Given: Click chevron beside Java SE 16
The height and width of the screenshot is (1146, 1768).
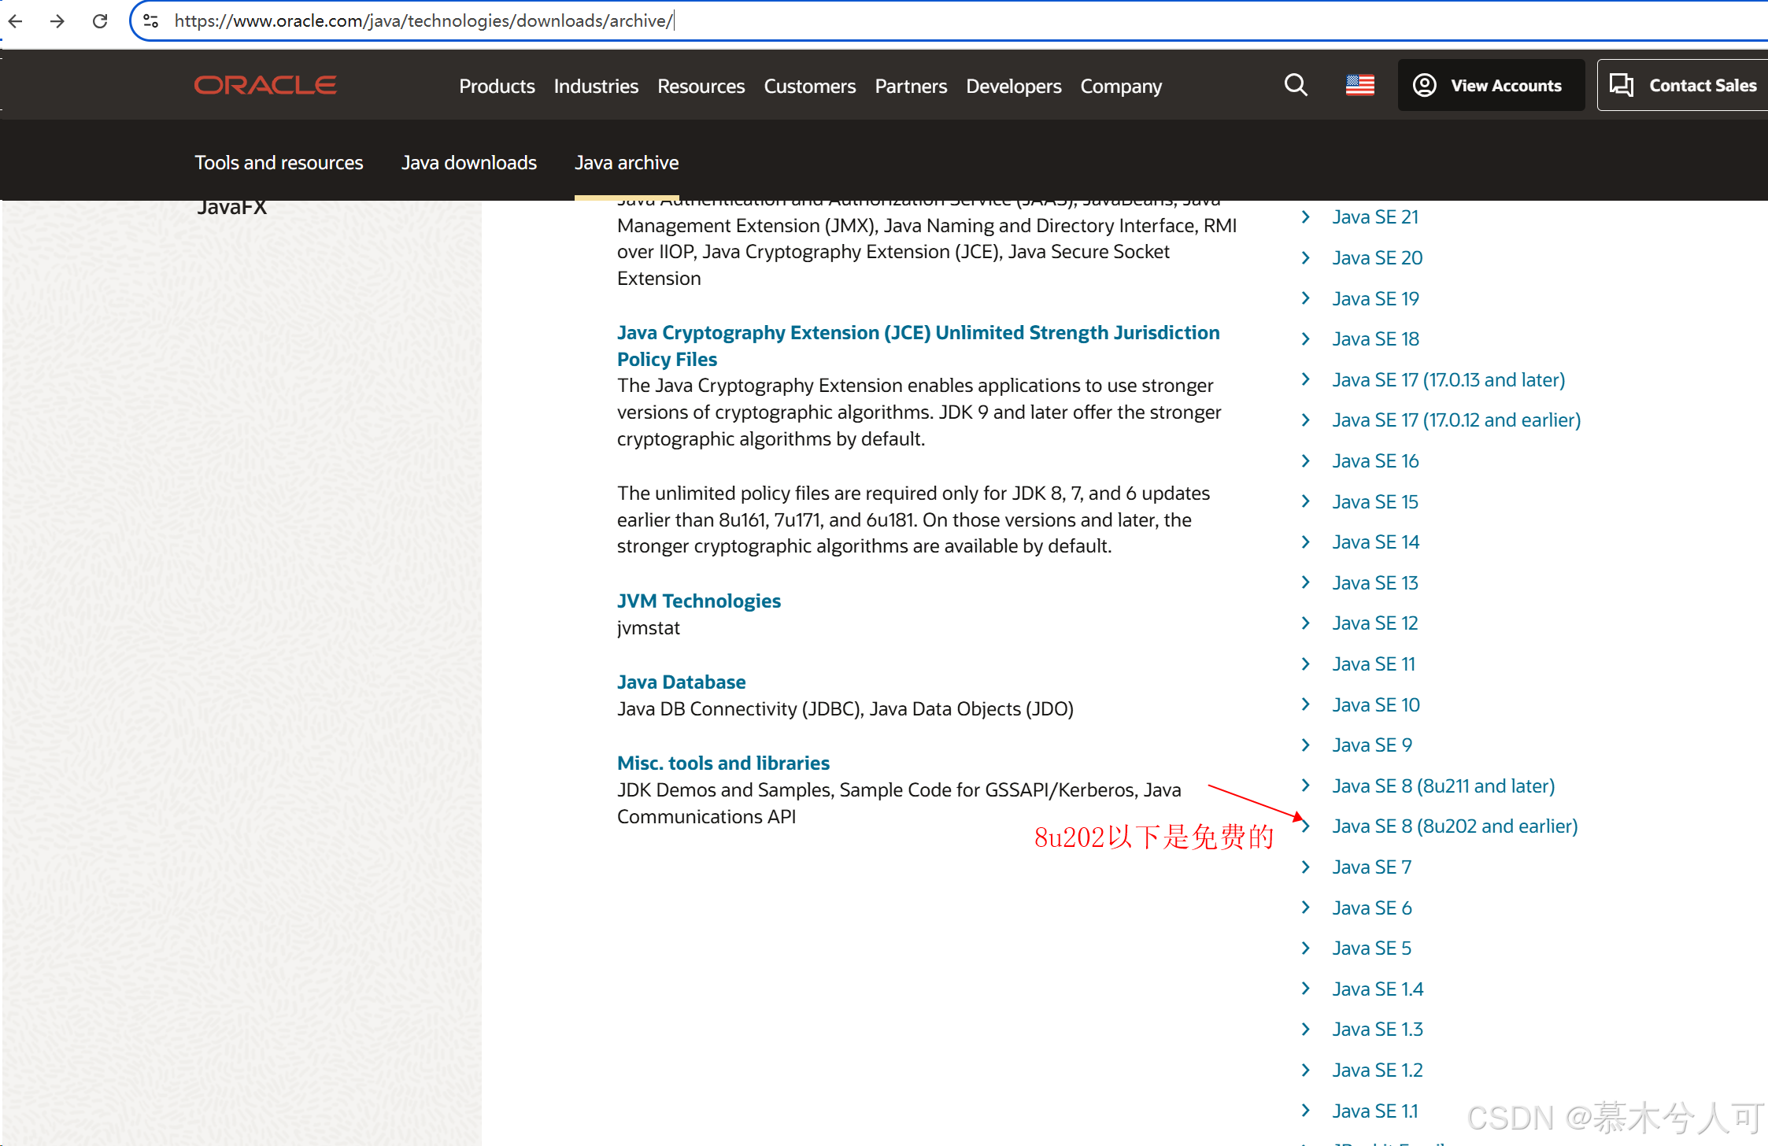Looking at the screenshot, I should [1306, 460].
